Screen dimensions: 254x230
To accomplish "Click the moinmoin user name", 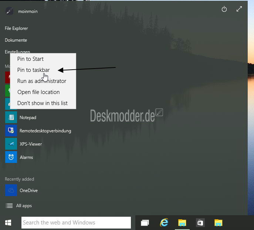I will (28, 11).
